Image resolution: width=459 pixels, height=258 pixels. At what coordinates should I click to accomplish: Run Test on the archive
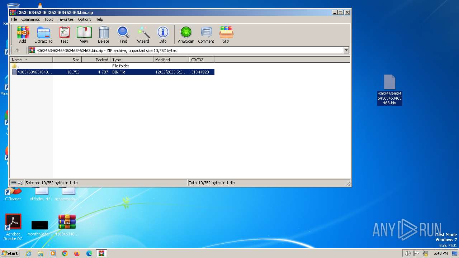(x=64, y=35)
